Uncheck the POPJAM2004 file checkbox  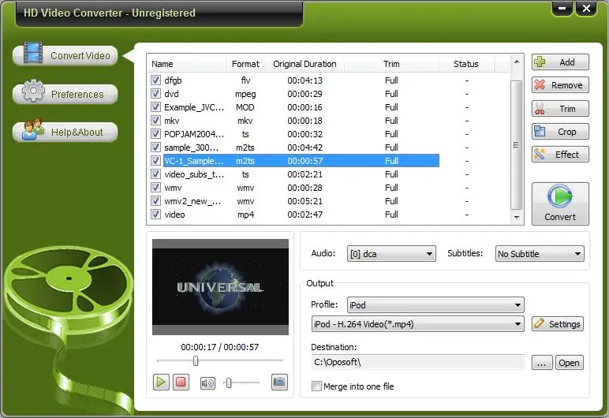pos(155,133)
